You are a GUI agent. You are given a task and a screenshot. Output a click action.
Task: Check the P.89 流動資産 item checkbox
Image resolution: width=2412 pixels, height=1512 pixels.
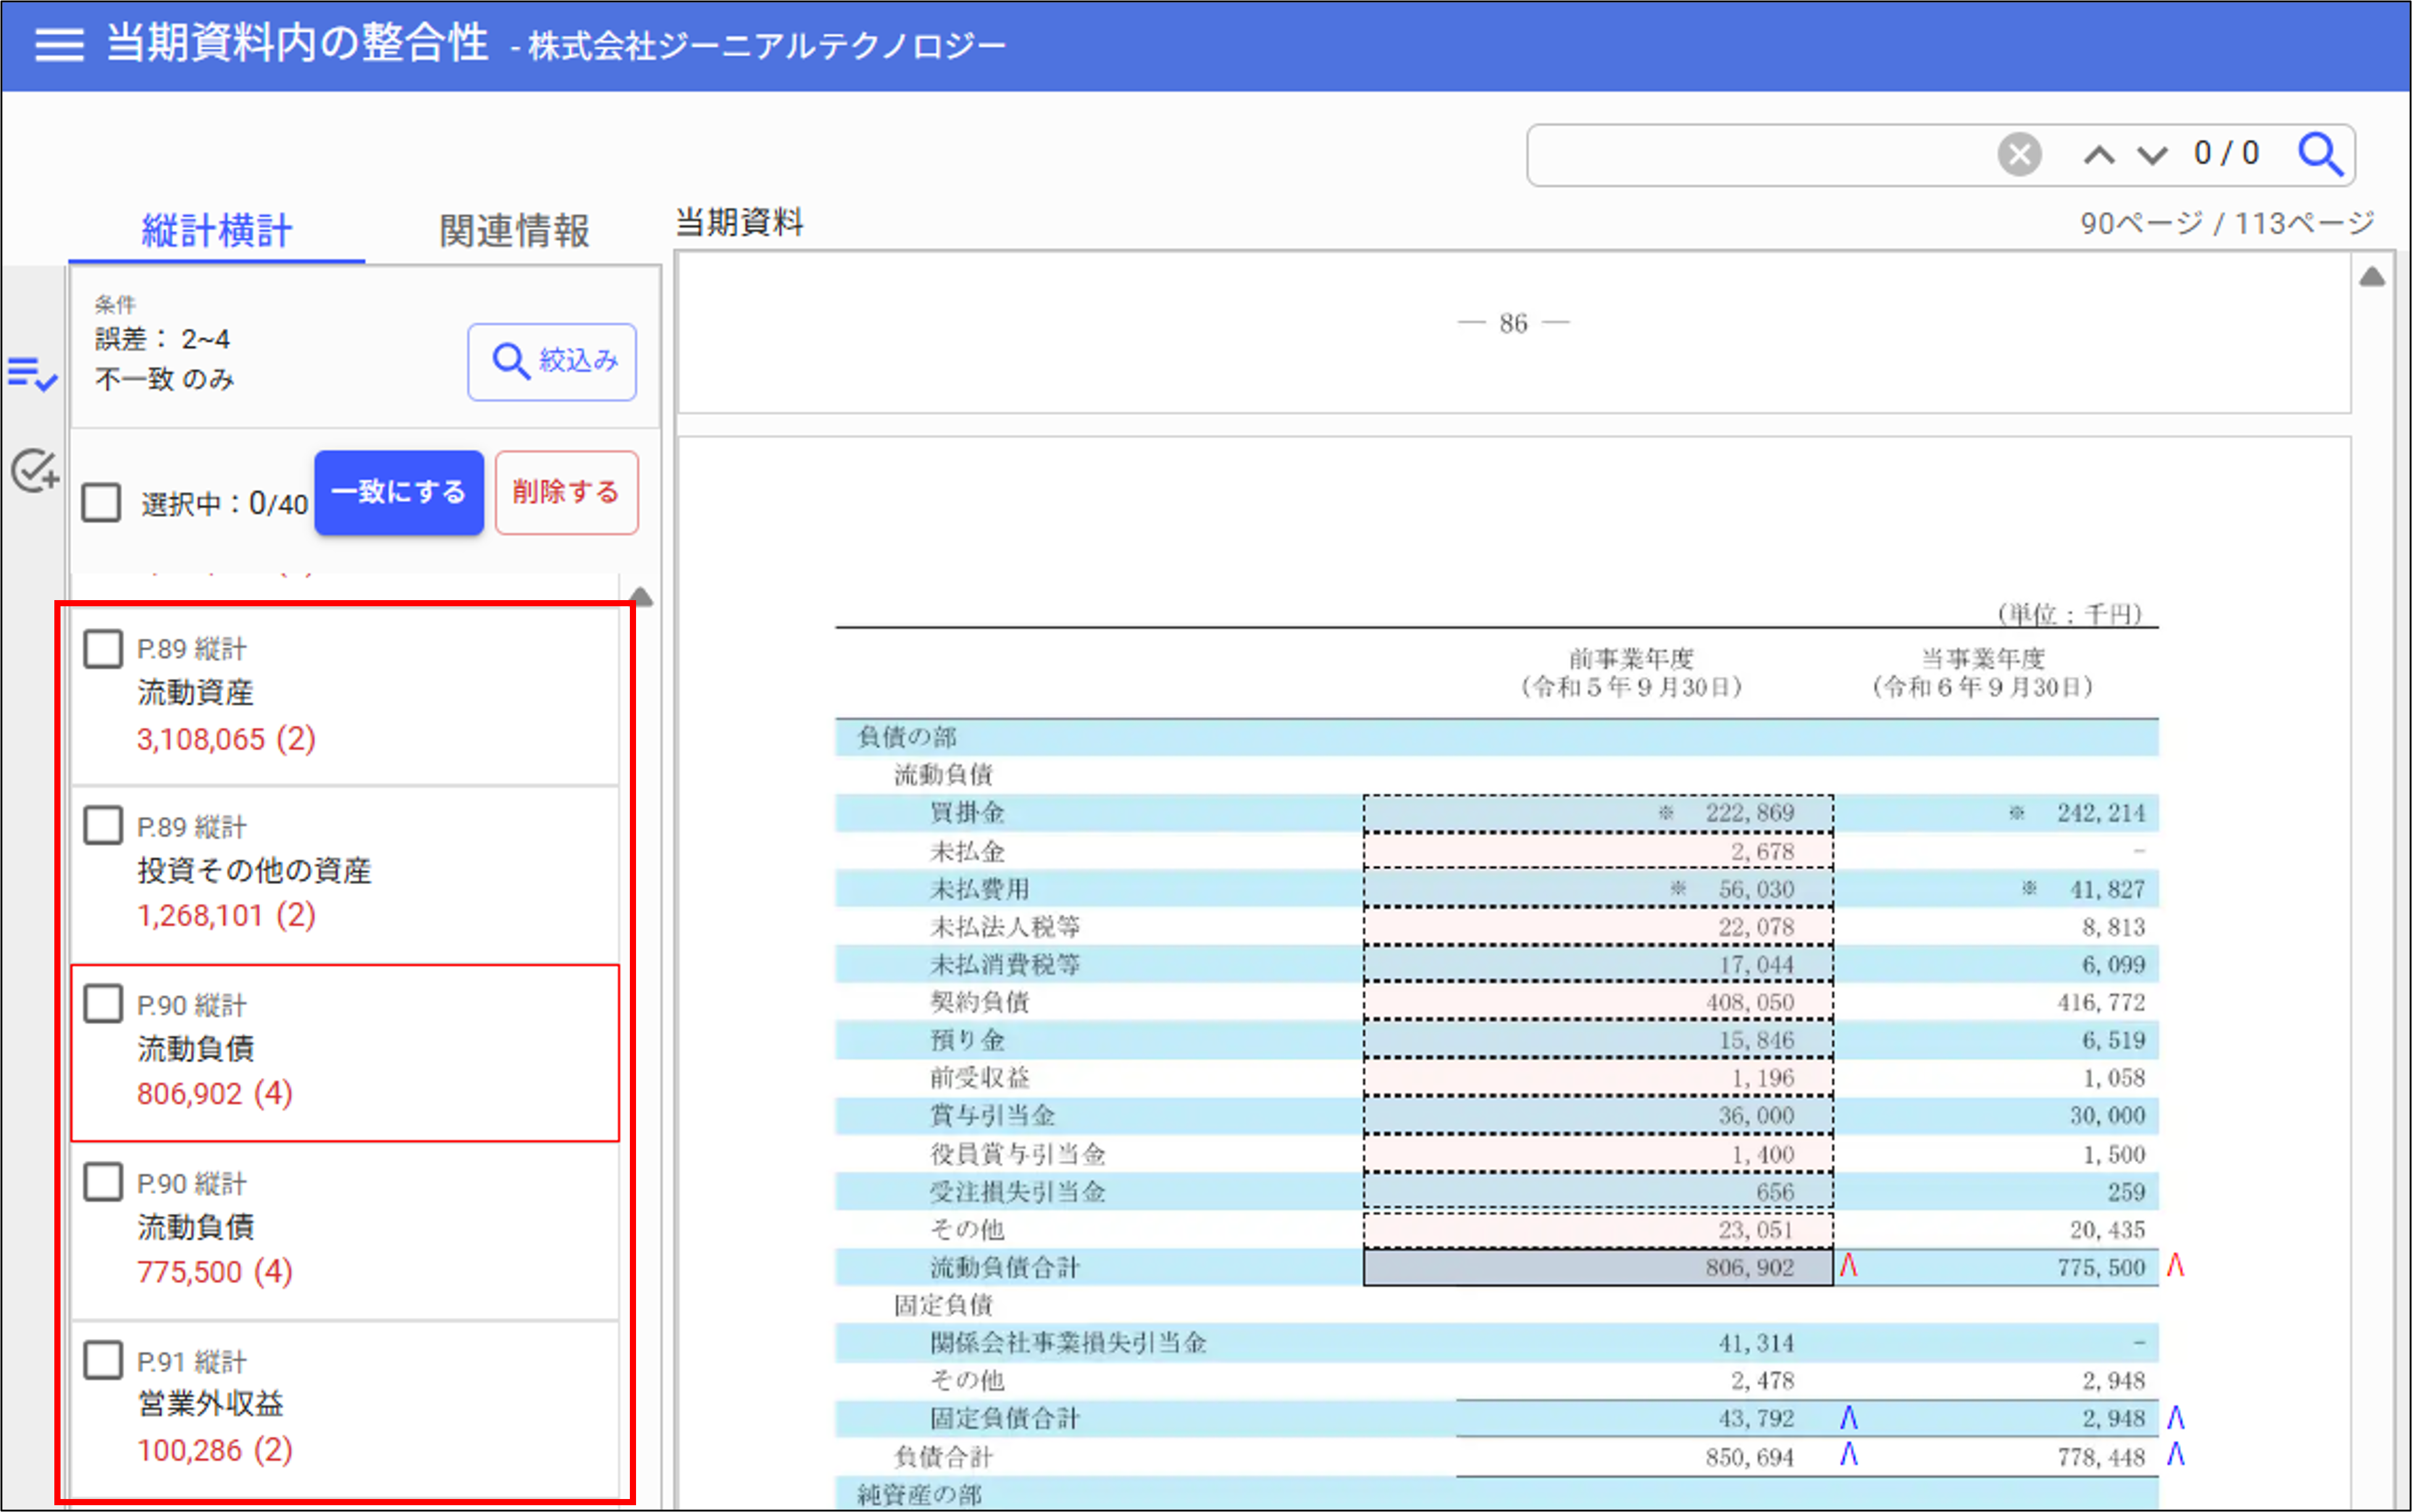click(103, 649)
